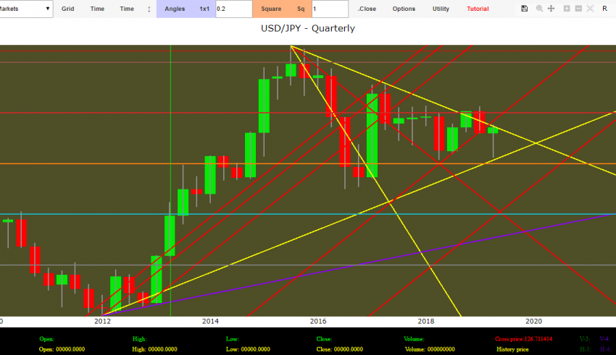The width and height of the screenshot is (616, 355).
Task: Expand the Utility menu
Action: coord(441,9)
